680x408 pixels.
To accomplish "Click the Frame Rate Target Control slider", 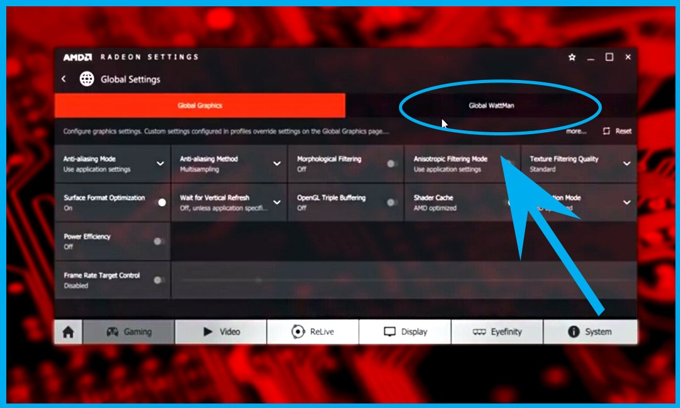I will coord(404,280).
